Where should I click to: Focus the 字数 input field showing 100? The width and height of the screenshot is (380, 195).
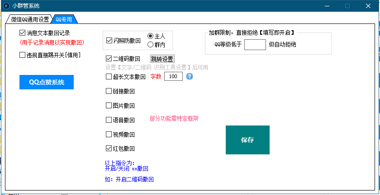pos(174,76)
